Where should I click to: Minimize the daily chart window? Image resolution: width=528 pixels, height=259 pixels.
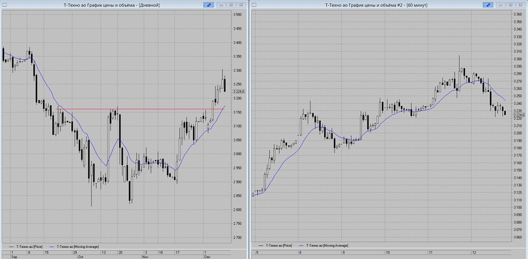pos(222,5)
